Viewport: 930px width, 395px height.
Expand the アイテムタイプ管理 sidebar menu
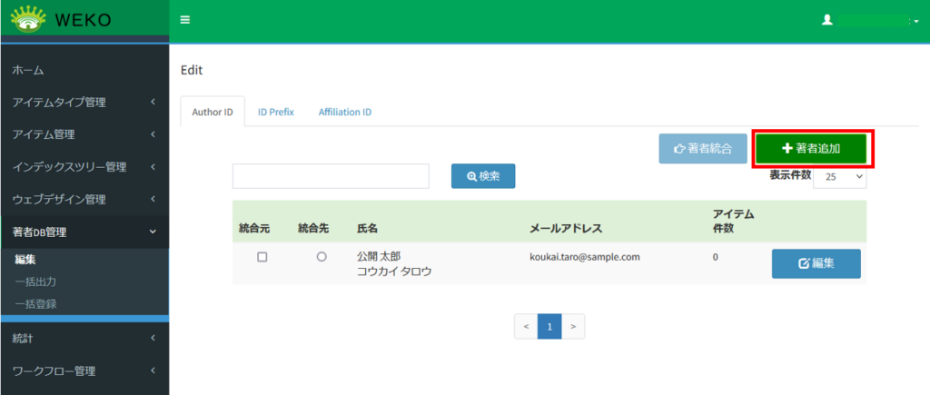click(x=84, y=103)
